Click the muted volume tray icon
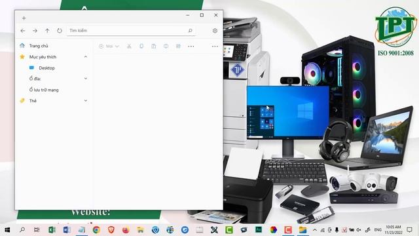Image resolution: width=419 pixels, height=236 pixels. point(359,230)
